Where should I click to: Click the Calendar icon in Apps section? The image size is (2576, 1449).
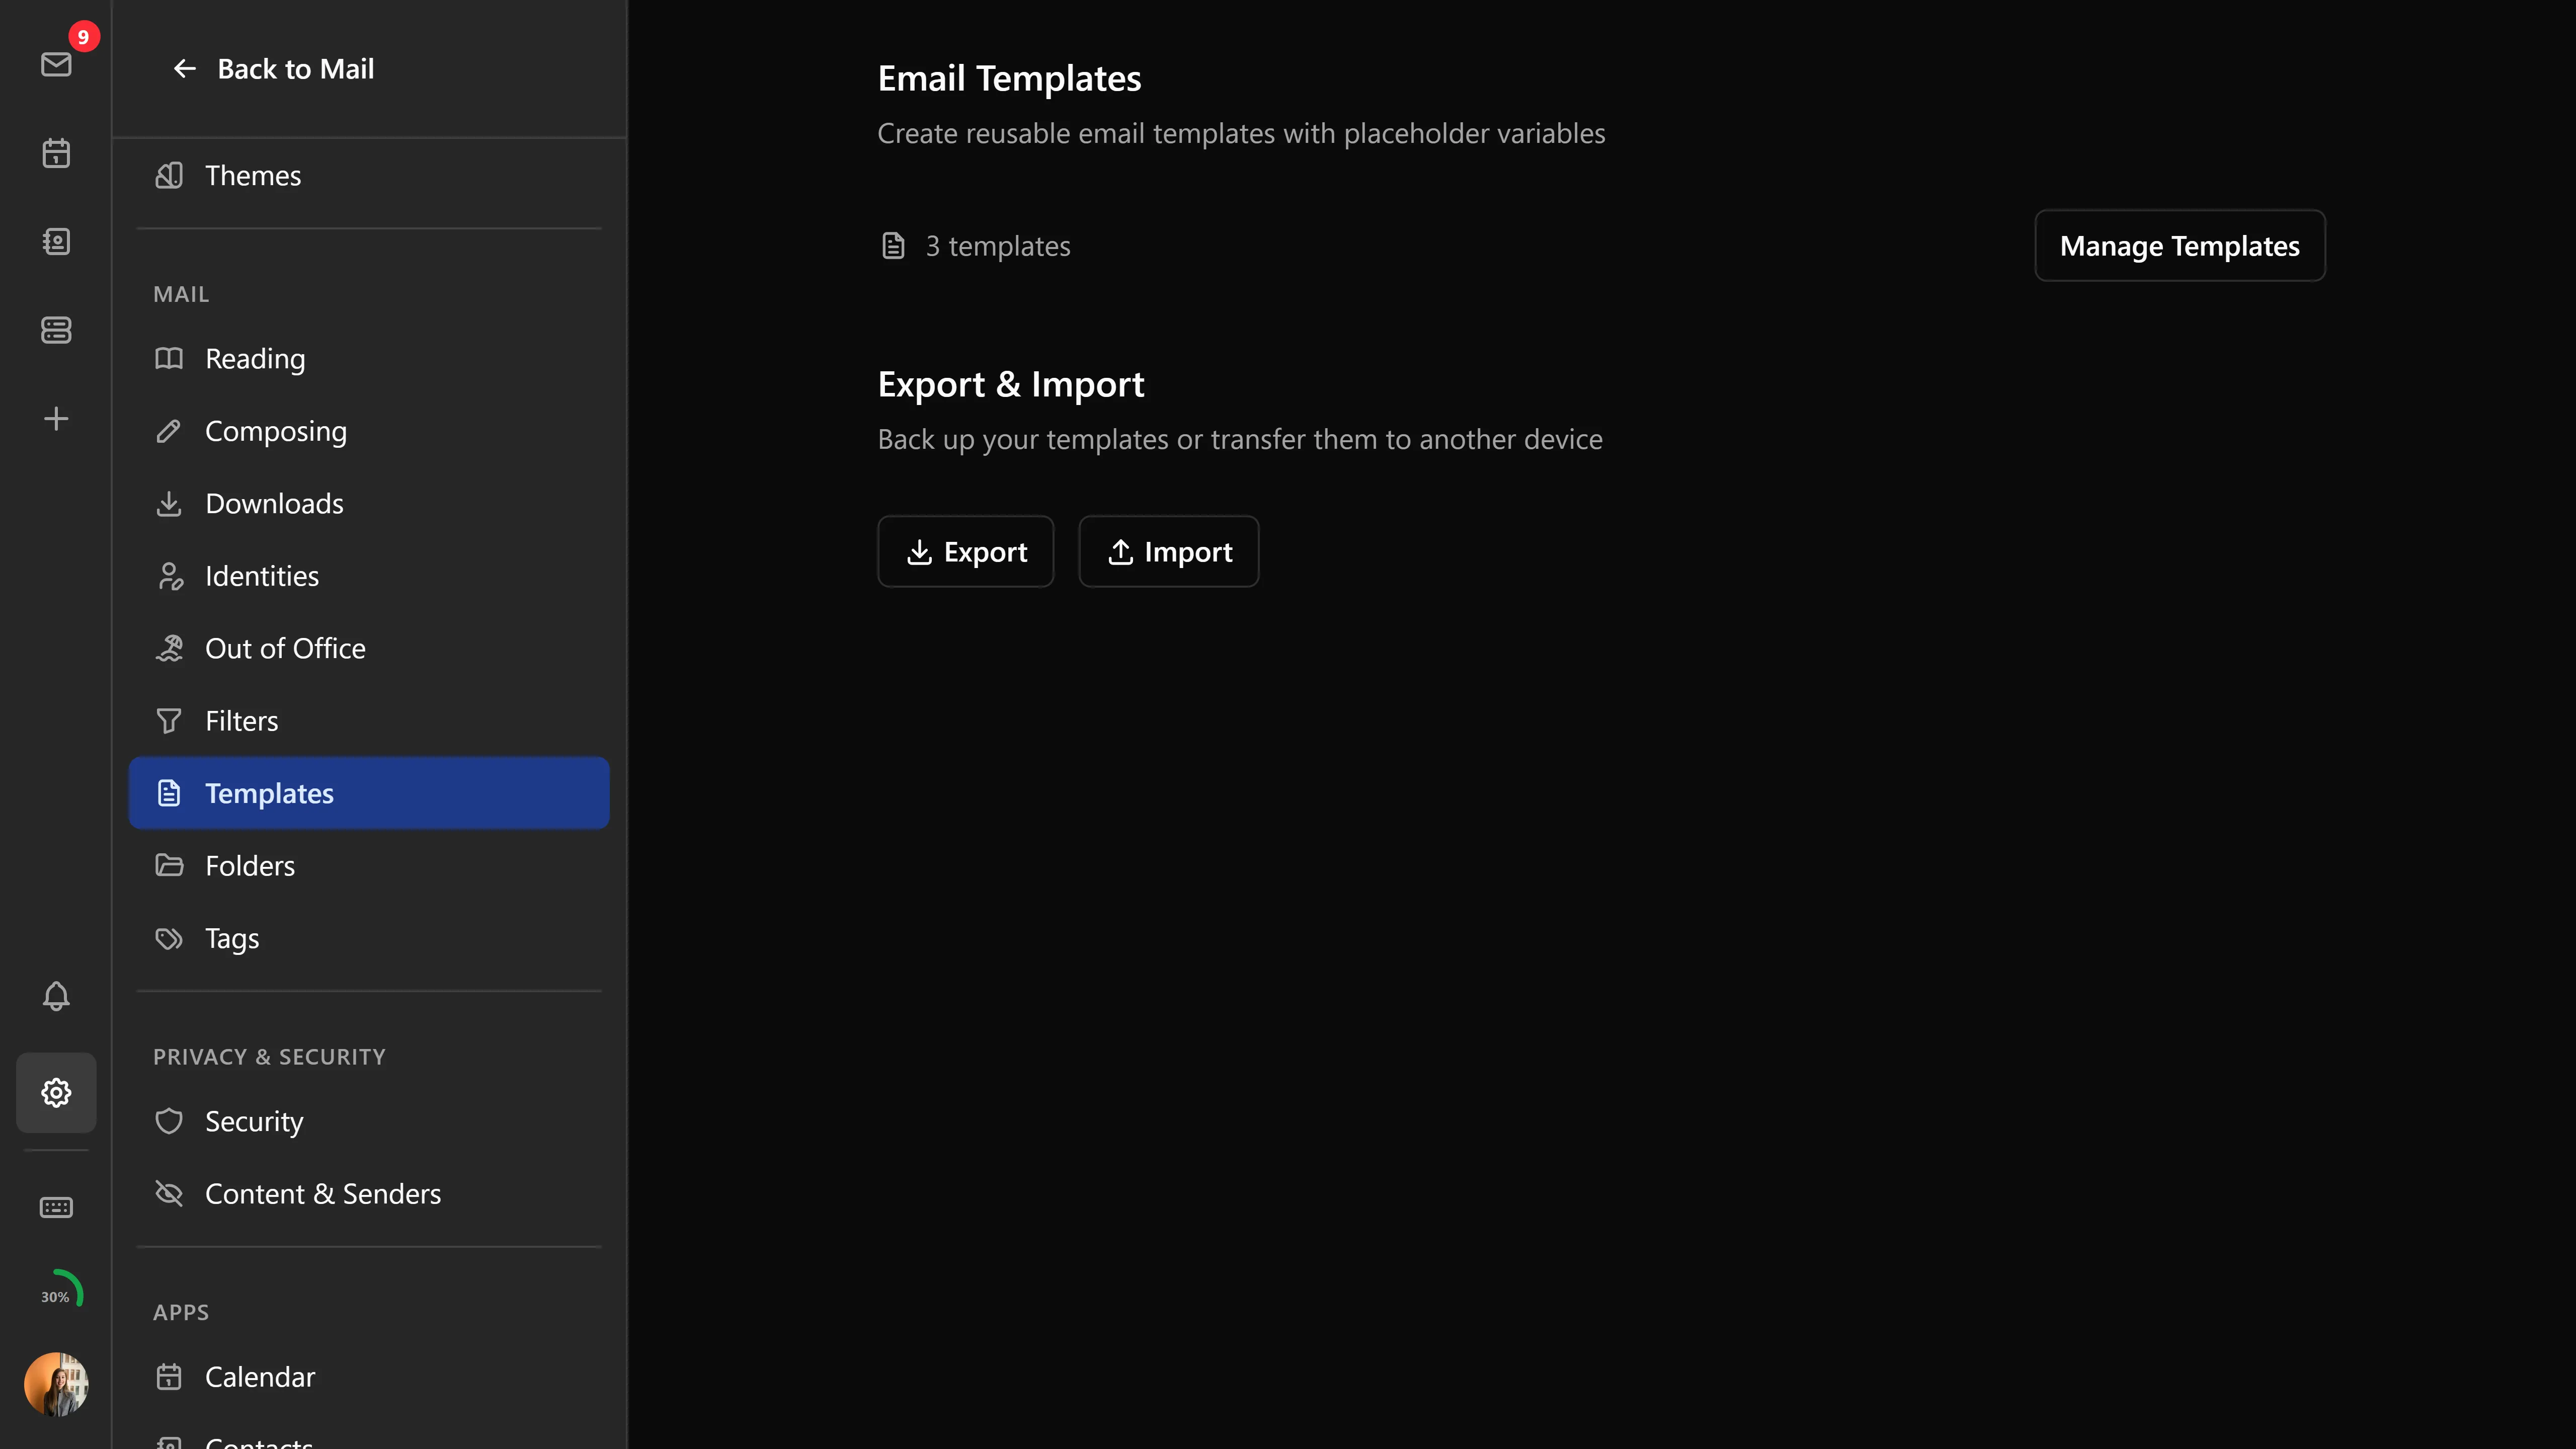[169, 1377]
